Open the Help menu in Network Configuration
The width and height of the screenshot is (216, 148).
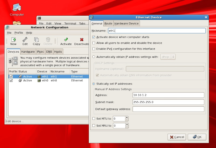coord(29,33)
